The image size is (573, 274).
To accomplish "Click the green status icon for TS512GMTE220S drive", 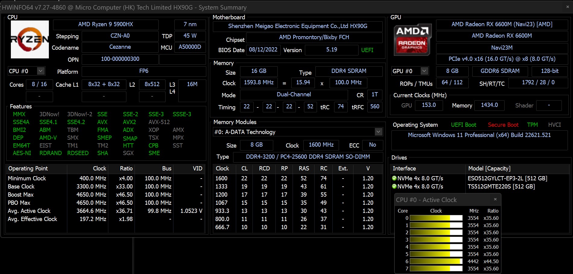I will click(394, 186).
